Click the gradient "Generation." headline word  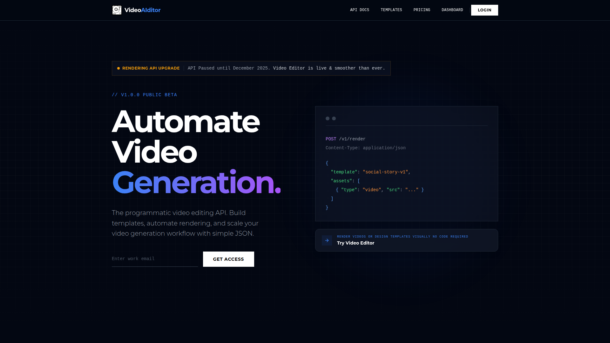[196, 182]
